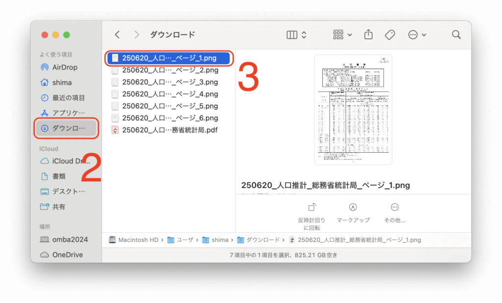Select ダウンロ… downloads in sidebar
The image size is (502, 303).
(x=66, y=128)
